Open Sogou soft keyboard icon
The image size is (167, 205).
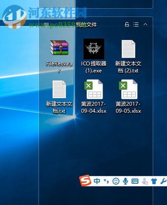(x=135, y=181)
